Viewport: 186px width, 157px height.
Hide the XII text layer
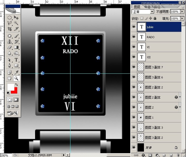[x=134, y=57]
